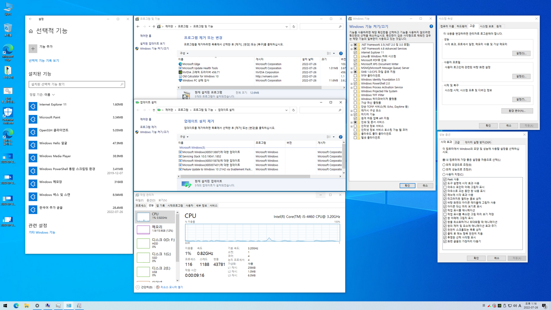Image resolution: width=551 pixels, height=310 pixels.
Task: Open notification center on taskbar
Action: (544, 306)
